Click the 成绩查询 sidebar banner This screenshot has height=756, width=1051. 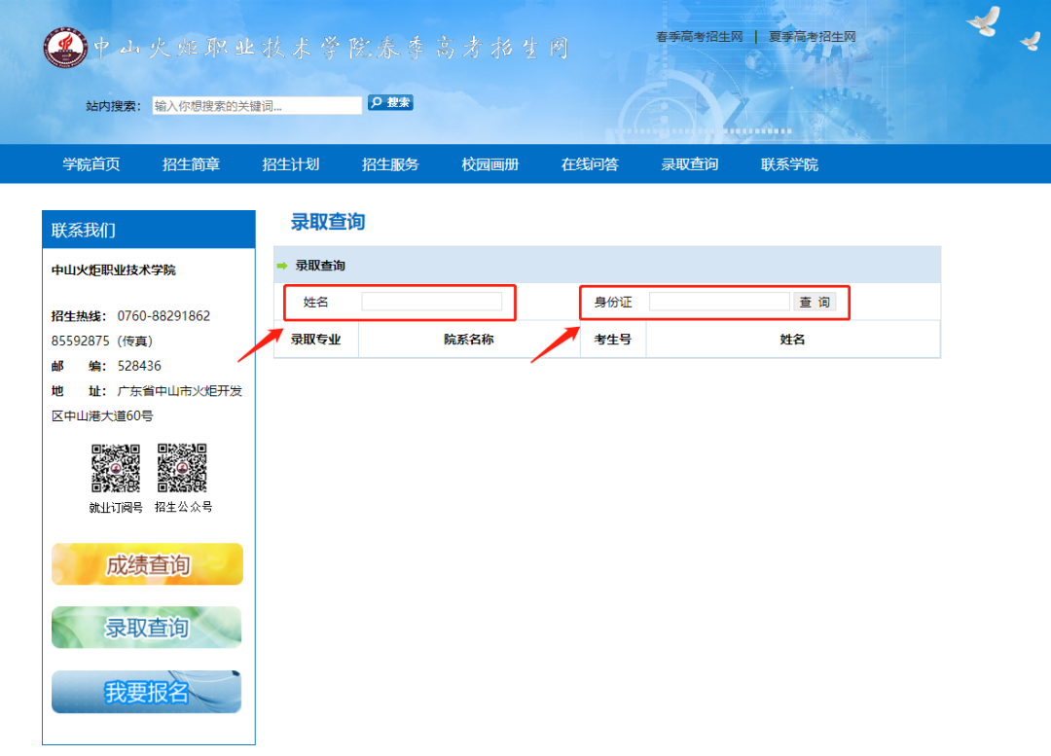146,563
